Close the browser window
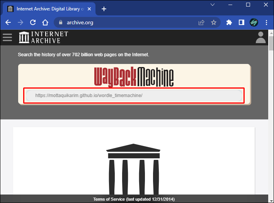The height and width of the screenshot is (203, 274). pos(266,5)
